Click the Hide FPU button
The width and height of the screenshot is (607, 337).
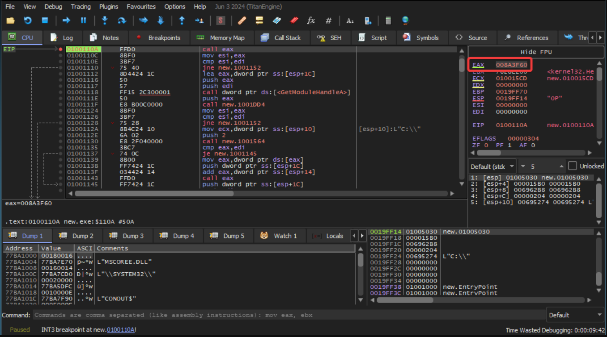click(536, 52)
